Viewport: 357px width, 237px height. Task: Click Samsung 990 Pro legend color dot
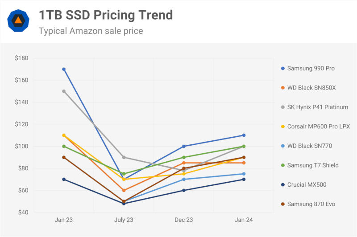point(282,69)
